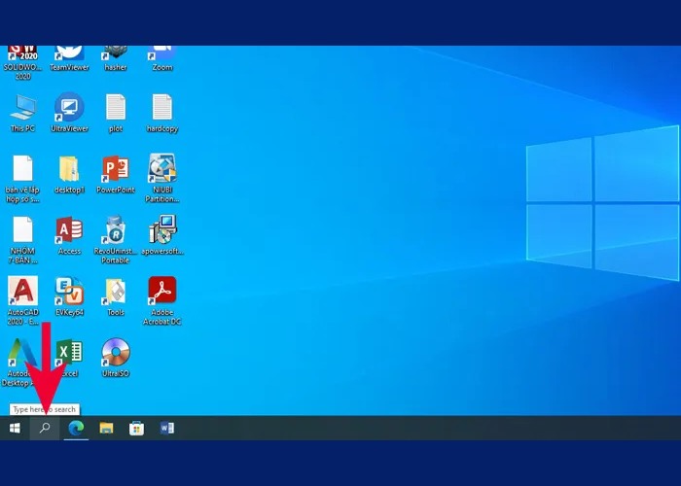
Task: Select the EVKey64 desktop shortcut
Action: [x=69, y=293]
